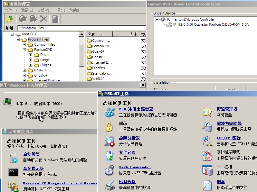Click the crash analyzer magnifier icon
Viewport: 257px width, 192px height.
click(x=109, y=142)
